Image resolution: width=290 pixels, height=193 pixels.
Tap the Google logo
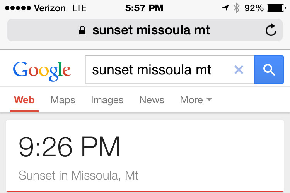point(42,70)
